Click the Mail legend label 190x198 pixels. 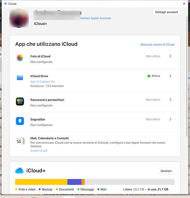(x=103, y=189)
